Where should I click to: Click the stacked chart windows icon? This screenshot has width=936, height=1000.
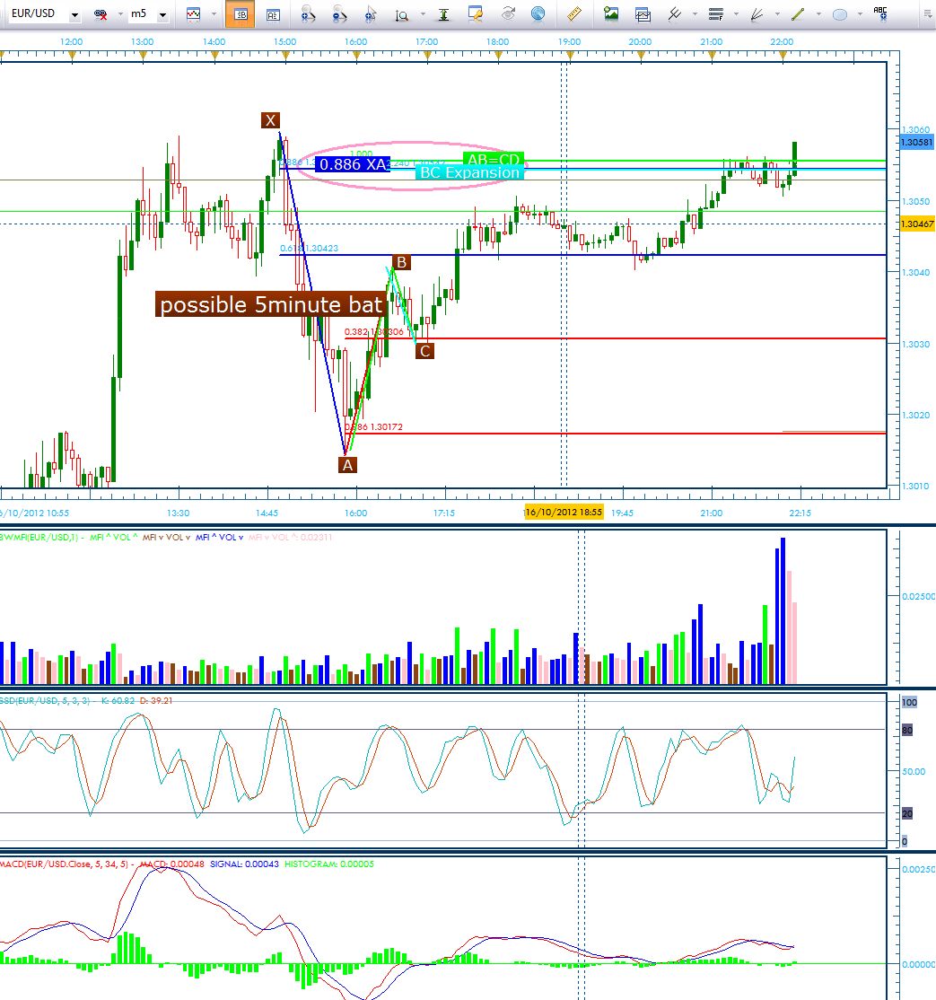643,14
